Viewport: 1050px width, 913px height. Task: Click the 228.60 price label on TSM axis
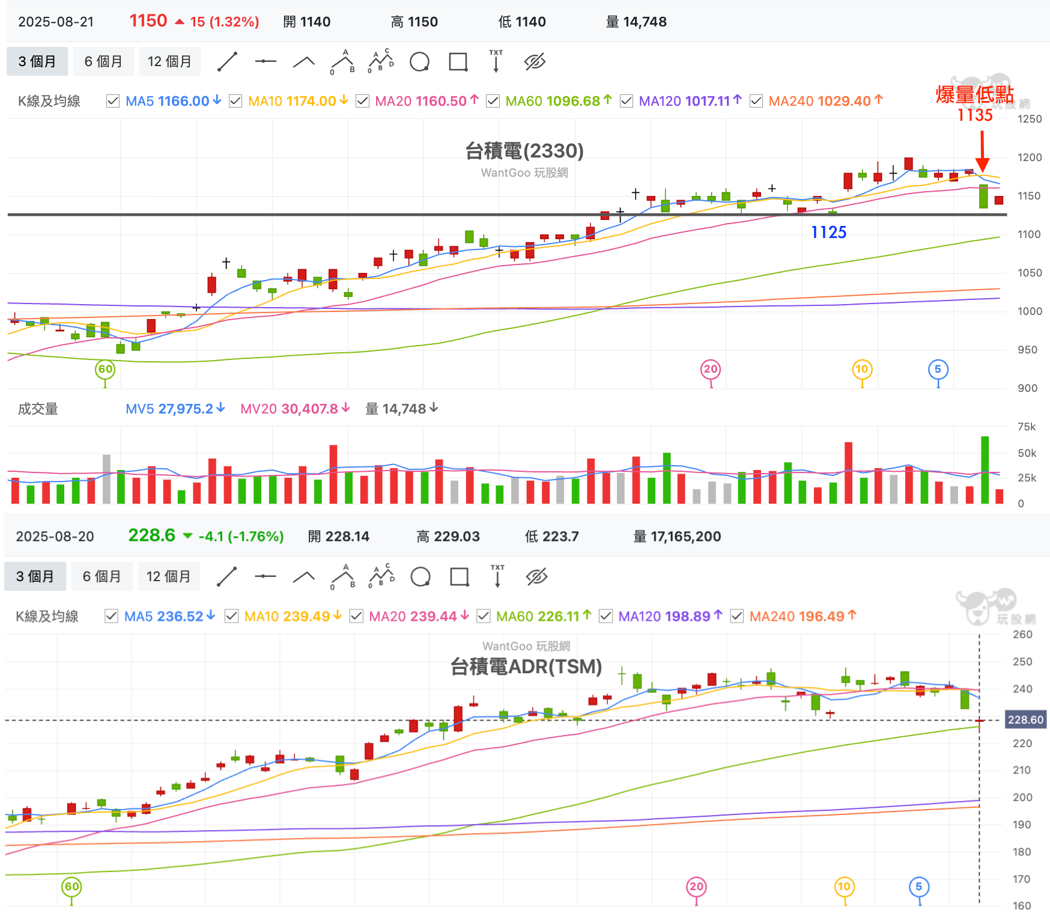point(1025,720)
